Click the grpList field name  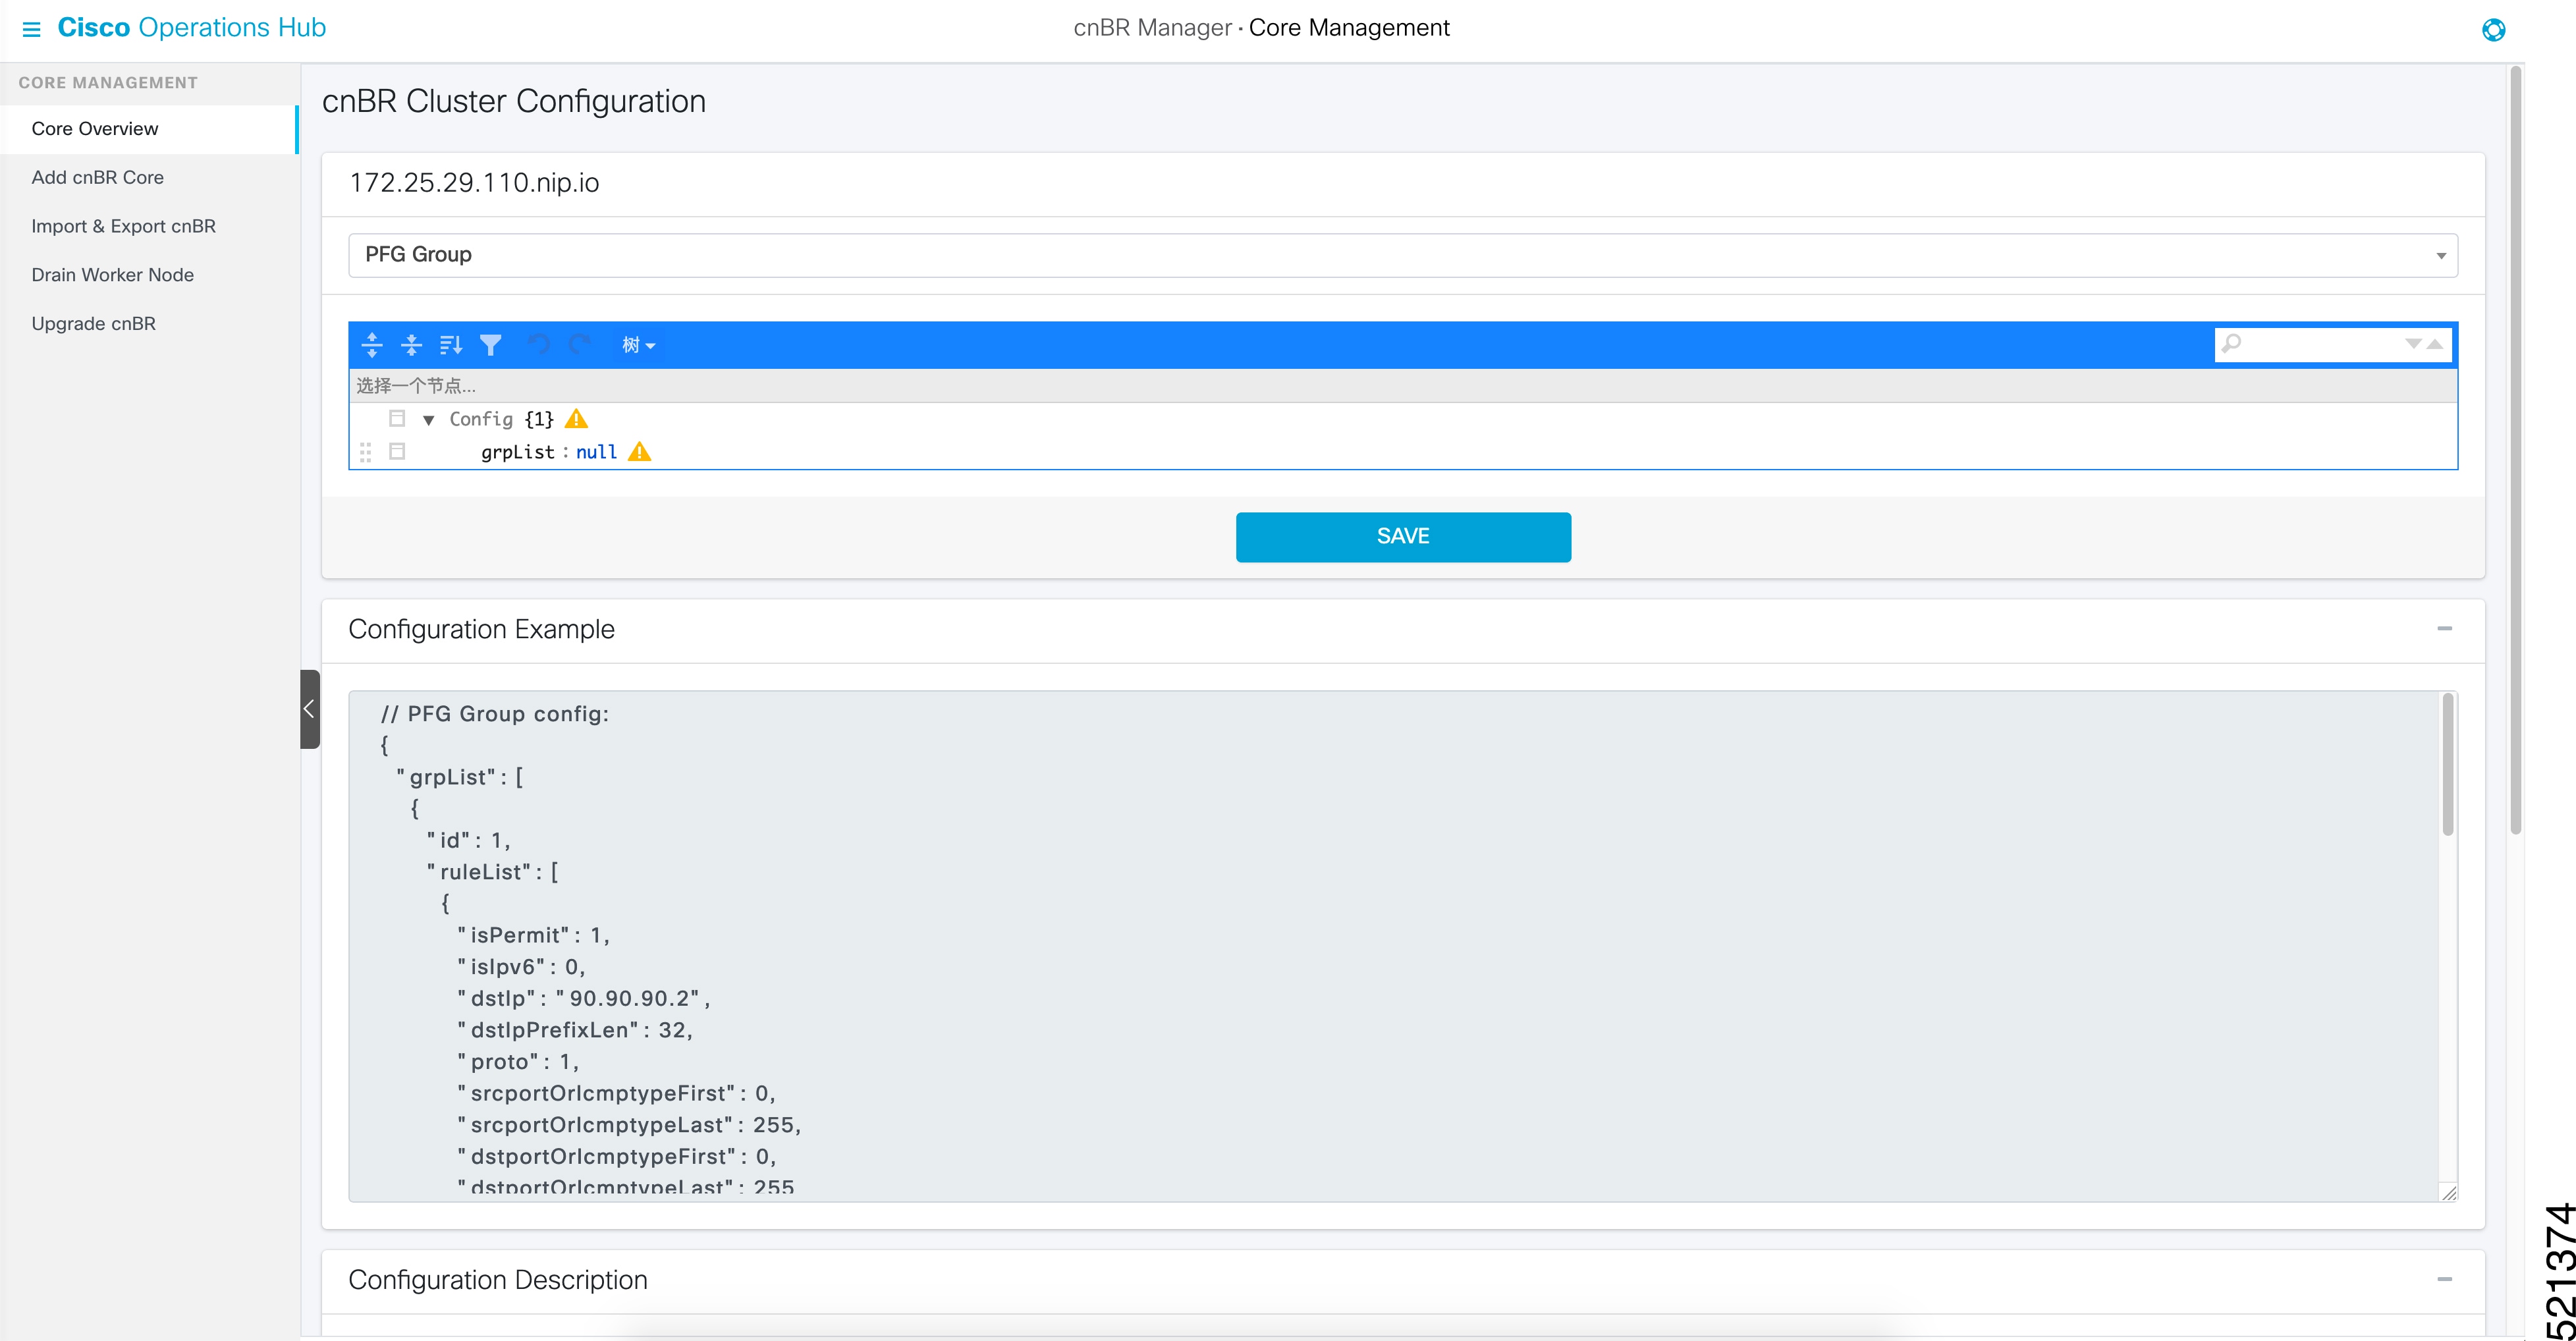(x=517, y=452)
